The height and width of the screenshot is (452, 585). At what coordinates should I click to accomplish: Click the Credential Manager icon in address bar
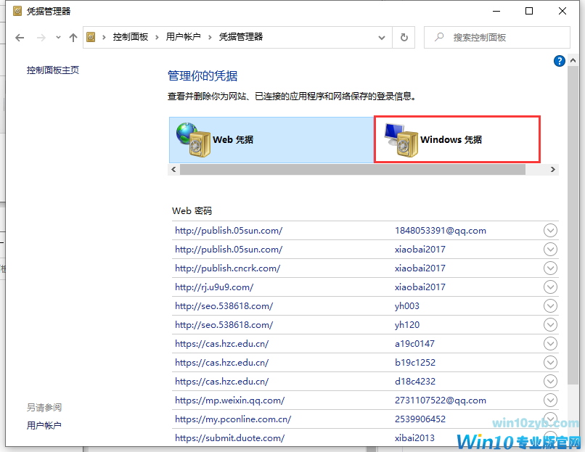point(91,37)
